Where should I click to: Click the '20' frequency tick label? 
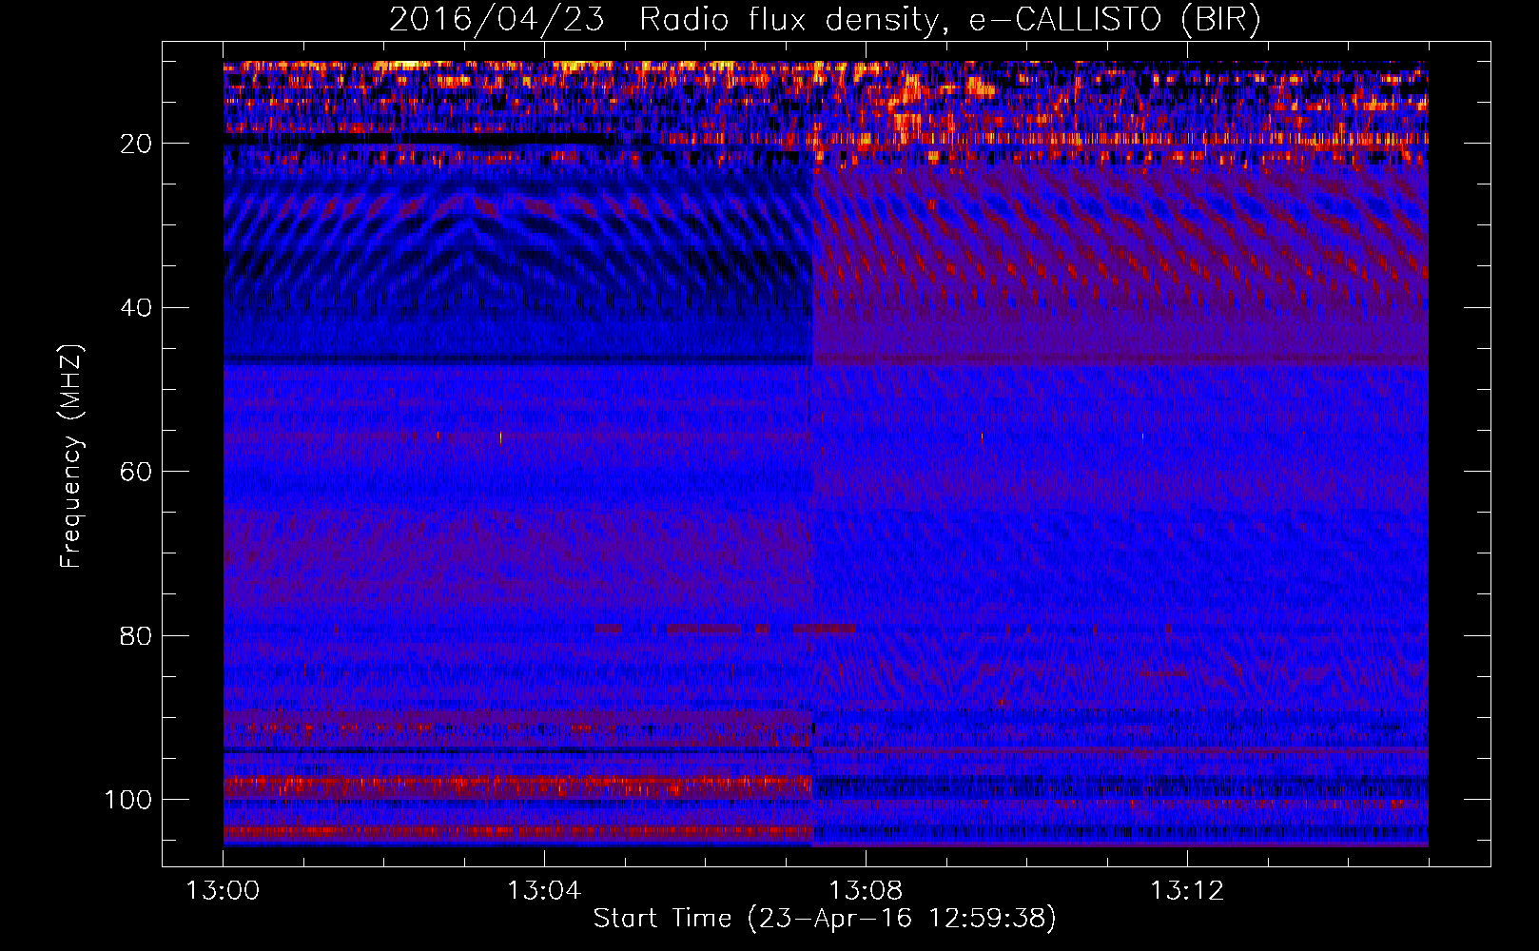tap(136, 144)
